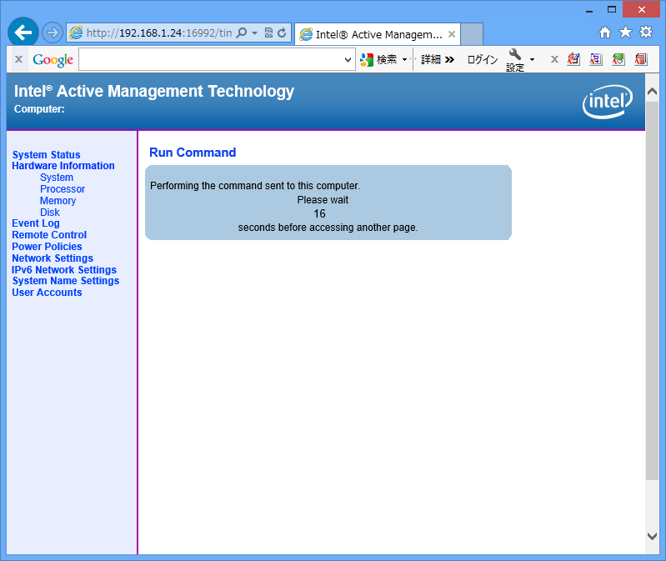The image size is (666, 561).
Task: Click the Intel logo in header
Action: pyautogui.click(x=606, y=102)
